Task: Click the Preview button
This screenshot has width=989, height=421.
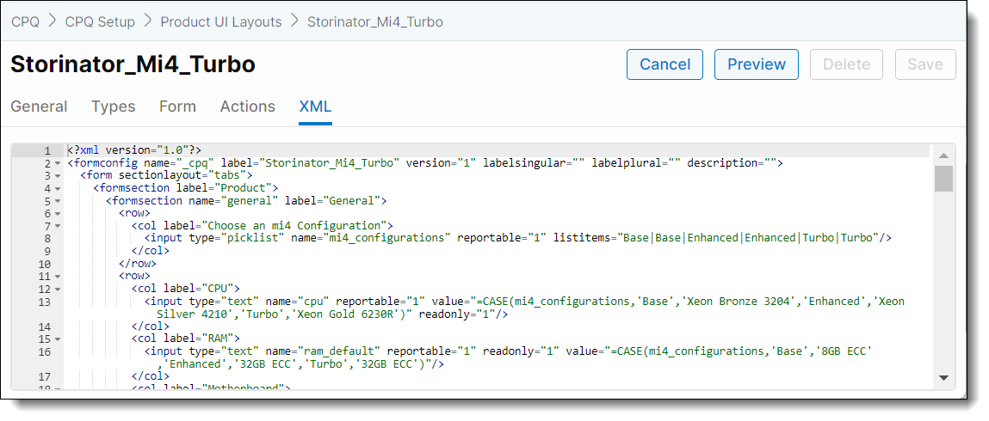Action: (757, 64)
